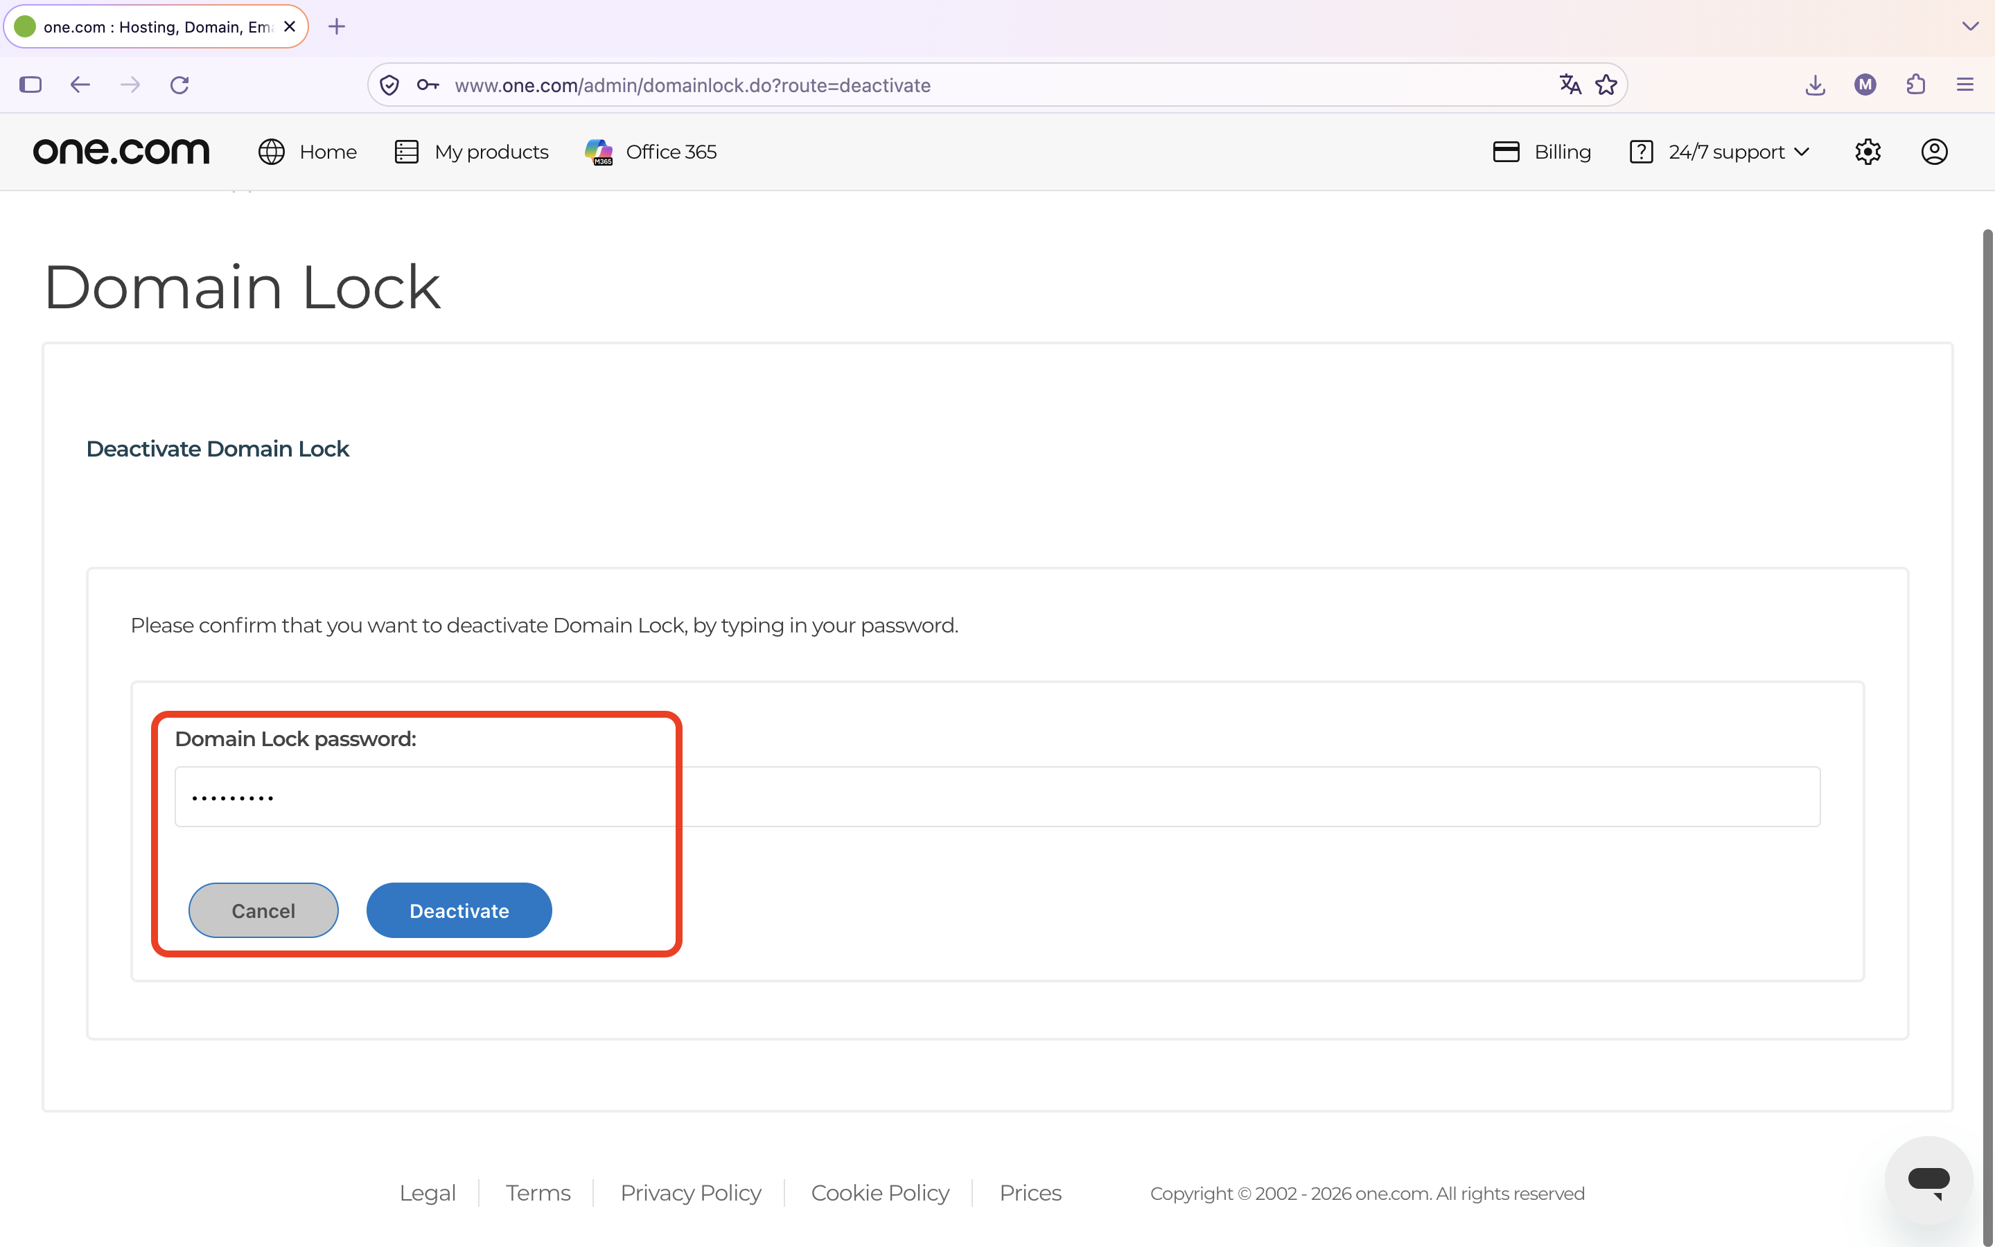Open the browser downloads icon
Viewport: 1995px width, 1247px height.
(x=1816, y=85)
